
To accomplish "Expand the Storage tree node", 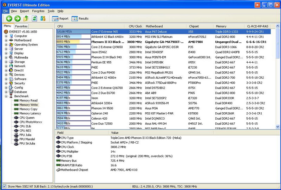I will pos(6,62).
